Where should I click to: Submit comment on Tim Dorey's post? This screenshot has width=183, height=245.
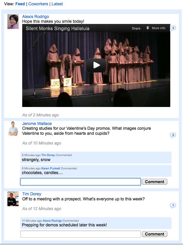coord(155,234)
